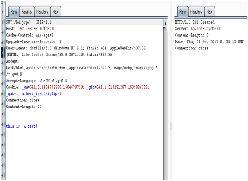Viewport: 248px width, 181px height.
Task: Open the response Hex tab
Action: [x=209, y=12]
